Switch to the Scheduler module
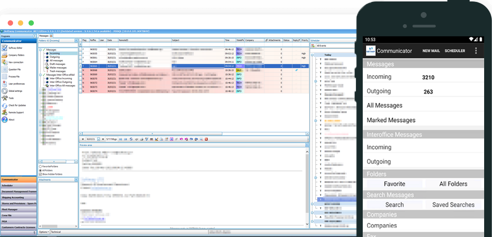The height and width of the screenshot is (237, 503). [18, 186]
